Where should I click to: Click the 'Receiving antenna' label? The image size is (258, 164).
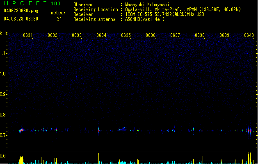click(94, 19)
